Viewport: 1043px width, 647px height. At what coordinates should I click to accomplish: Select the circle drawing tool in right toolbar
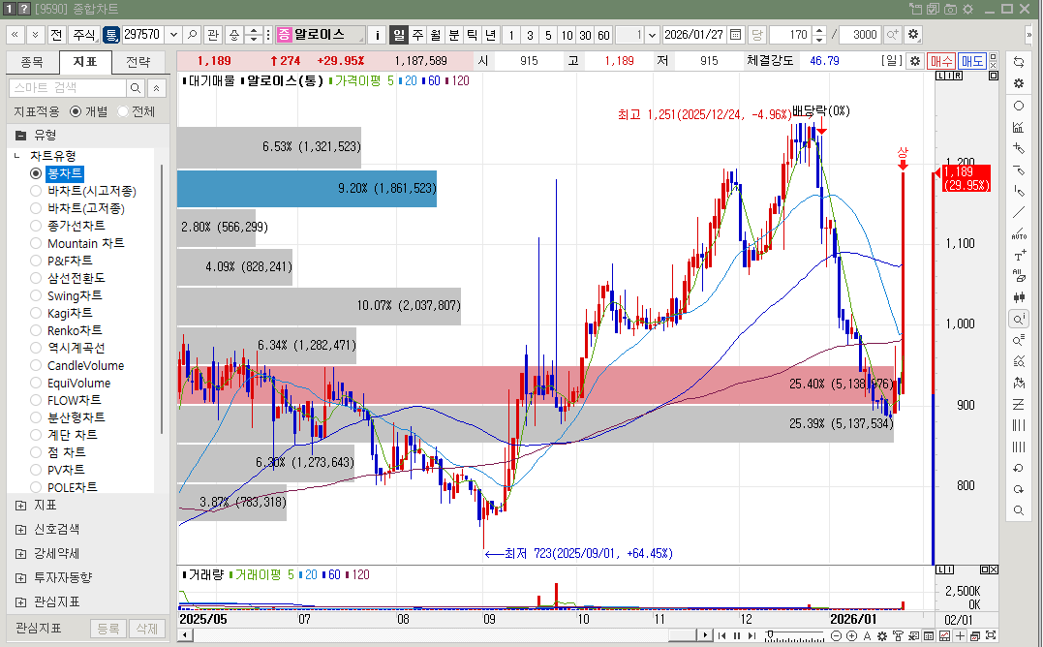(1019, 106)
